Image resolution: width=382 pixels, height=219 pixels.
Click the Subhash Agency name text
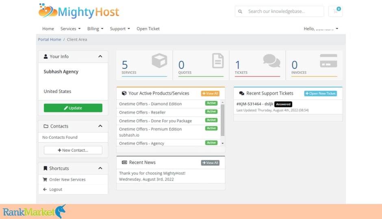[61, 72]
